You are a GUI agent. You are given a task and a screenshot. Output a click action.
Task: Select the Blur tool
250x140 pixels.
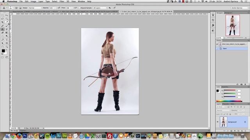3,36
